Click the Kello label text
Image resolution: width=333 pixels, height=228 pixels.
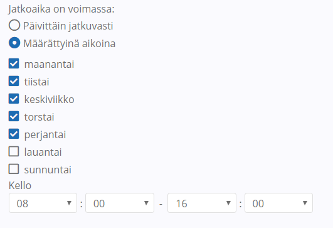point(20,185)
